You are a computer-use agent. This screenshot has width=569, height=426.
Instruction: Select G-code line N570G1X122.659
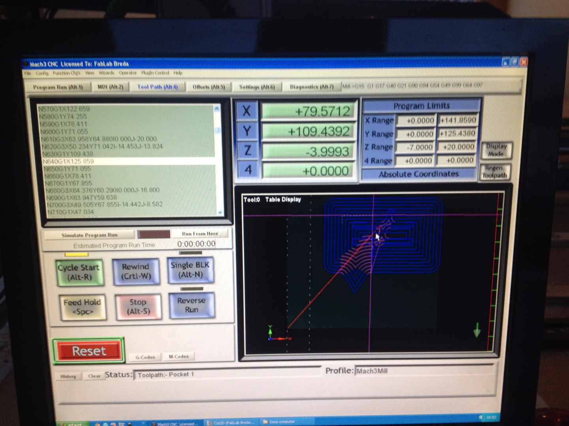click(126, 109)
